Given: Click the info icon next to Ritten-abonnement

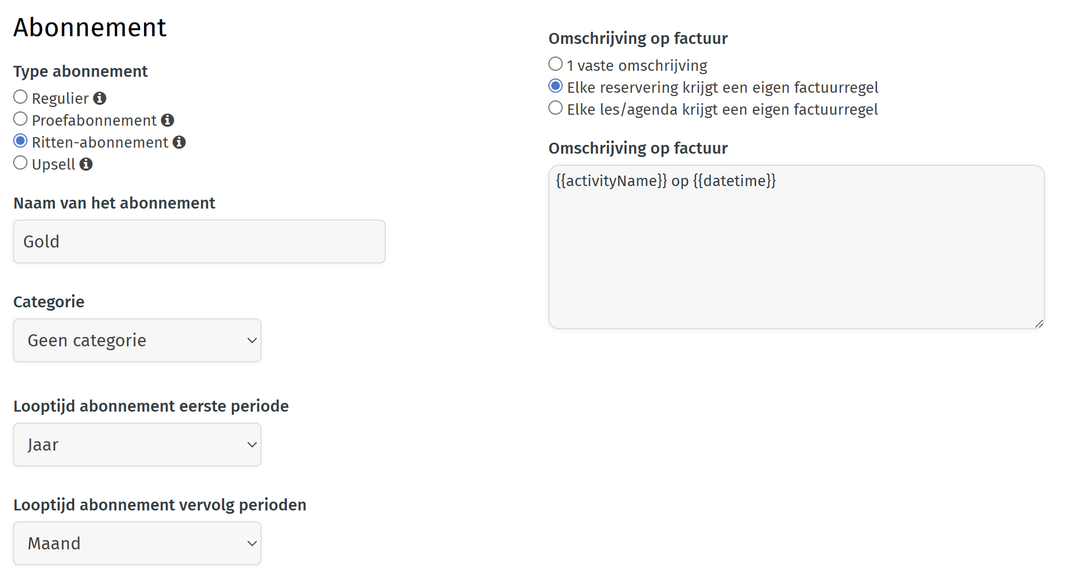Looking at the screenshot, I should [179, 142].
